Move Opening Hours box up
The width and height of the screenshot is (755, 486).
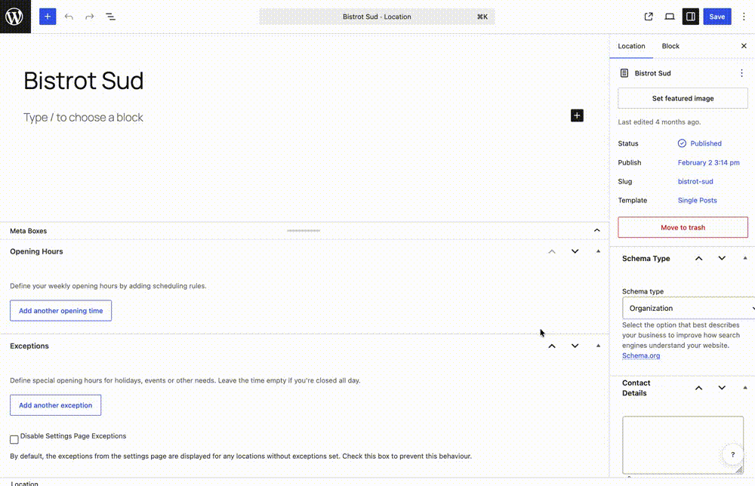(552, 251)
